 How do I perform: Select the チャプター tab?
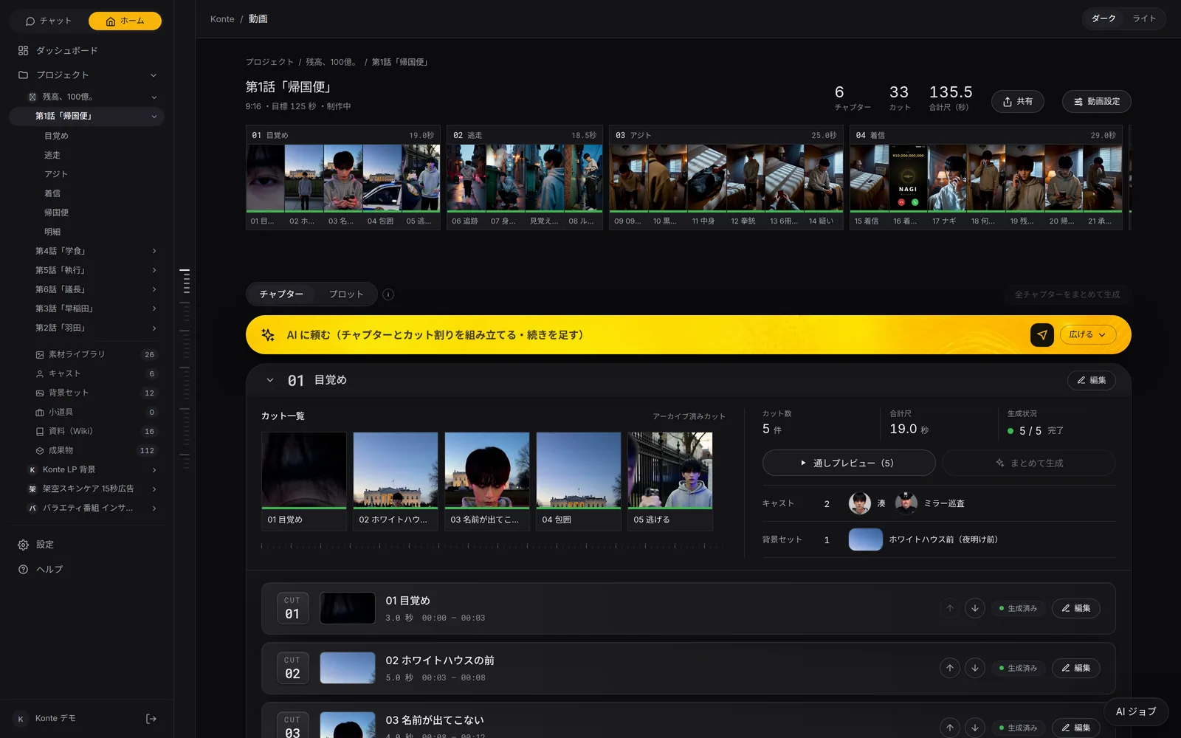281,294
